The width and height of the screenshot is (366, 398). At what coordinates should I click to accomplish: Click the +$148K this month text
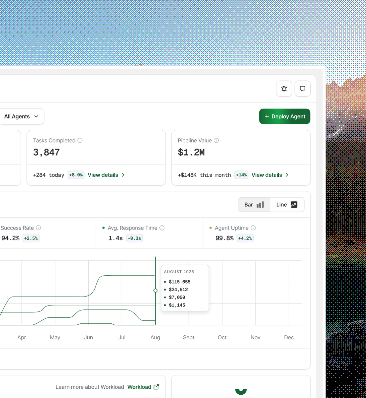204,175
